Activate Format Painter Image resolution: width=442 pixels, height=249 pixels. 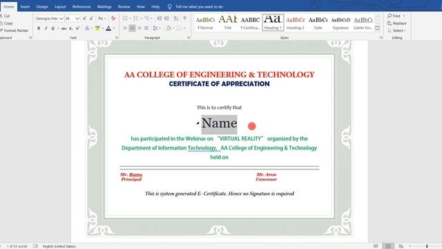click(x=14, y=30)
